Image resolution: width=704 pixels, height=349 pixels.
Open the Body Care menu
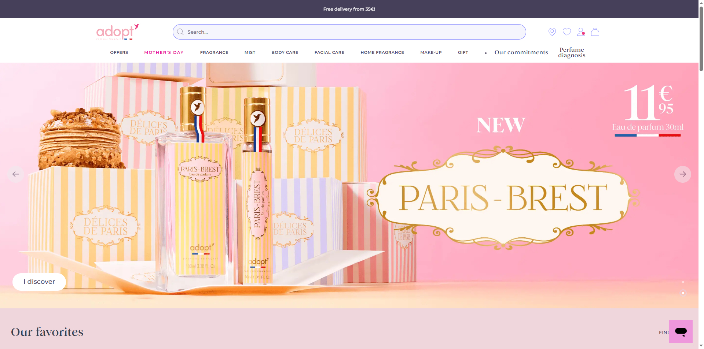coord(285,52)
